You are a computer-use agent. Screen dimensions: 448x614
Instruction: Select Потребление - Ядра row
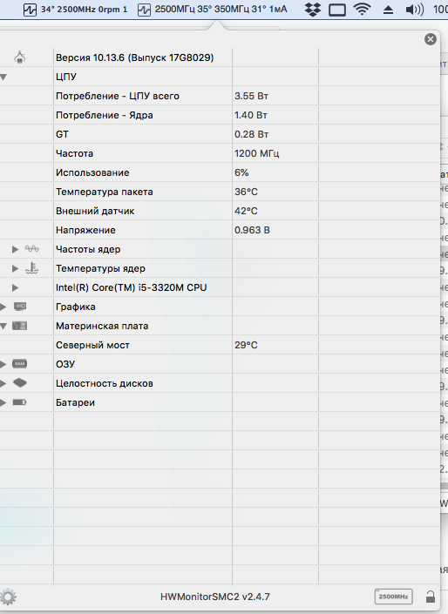220,115
